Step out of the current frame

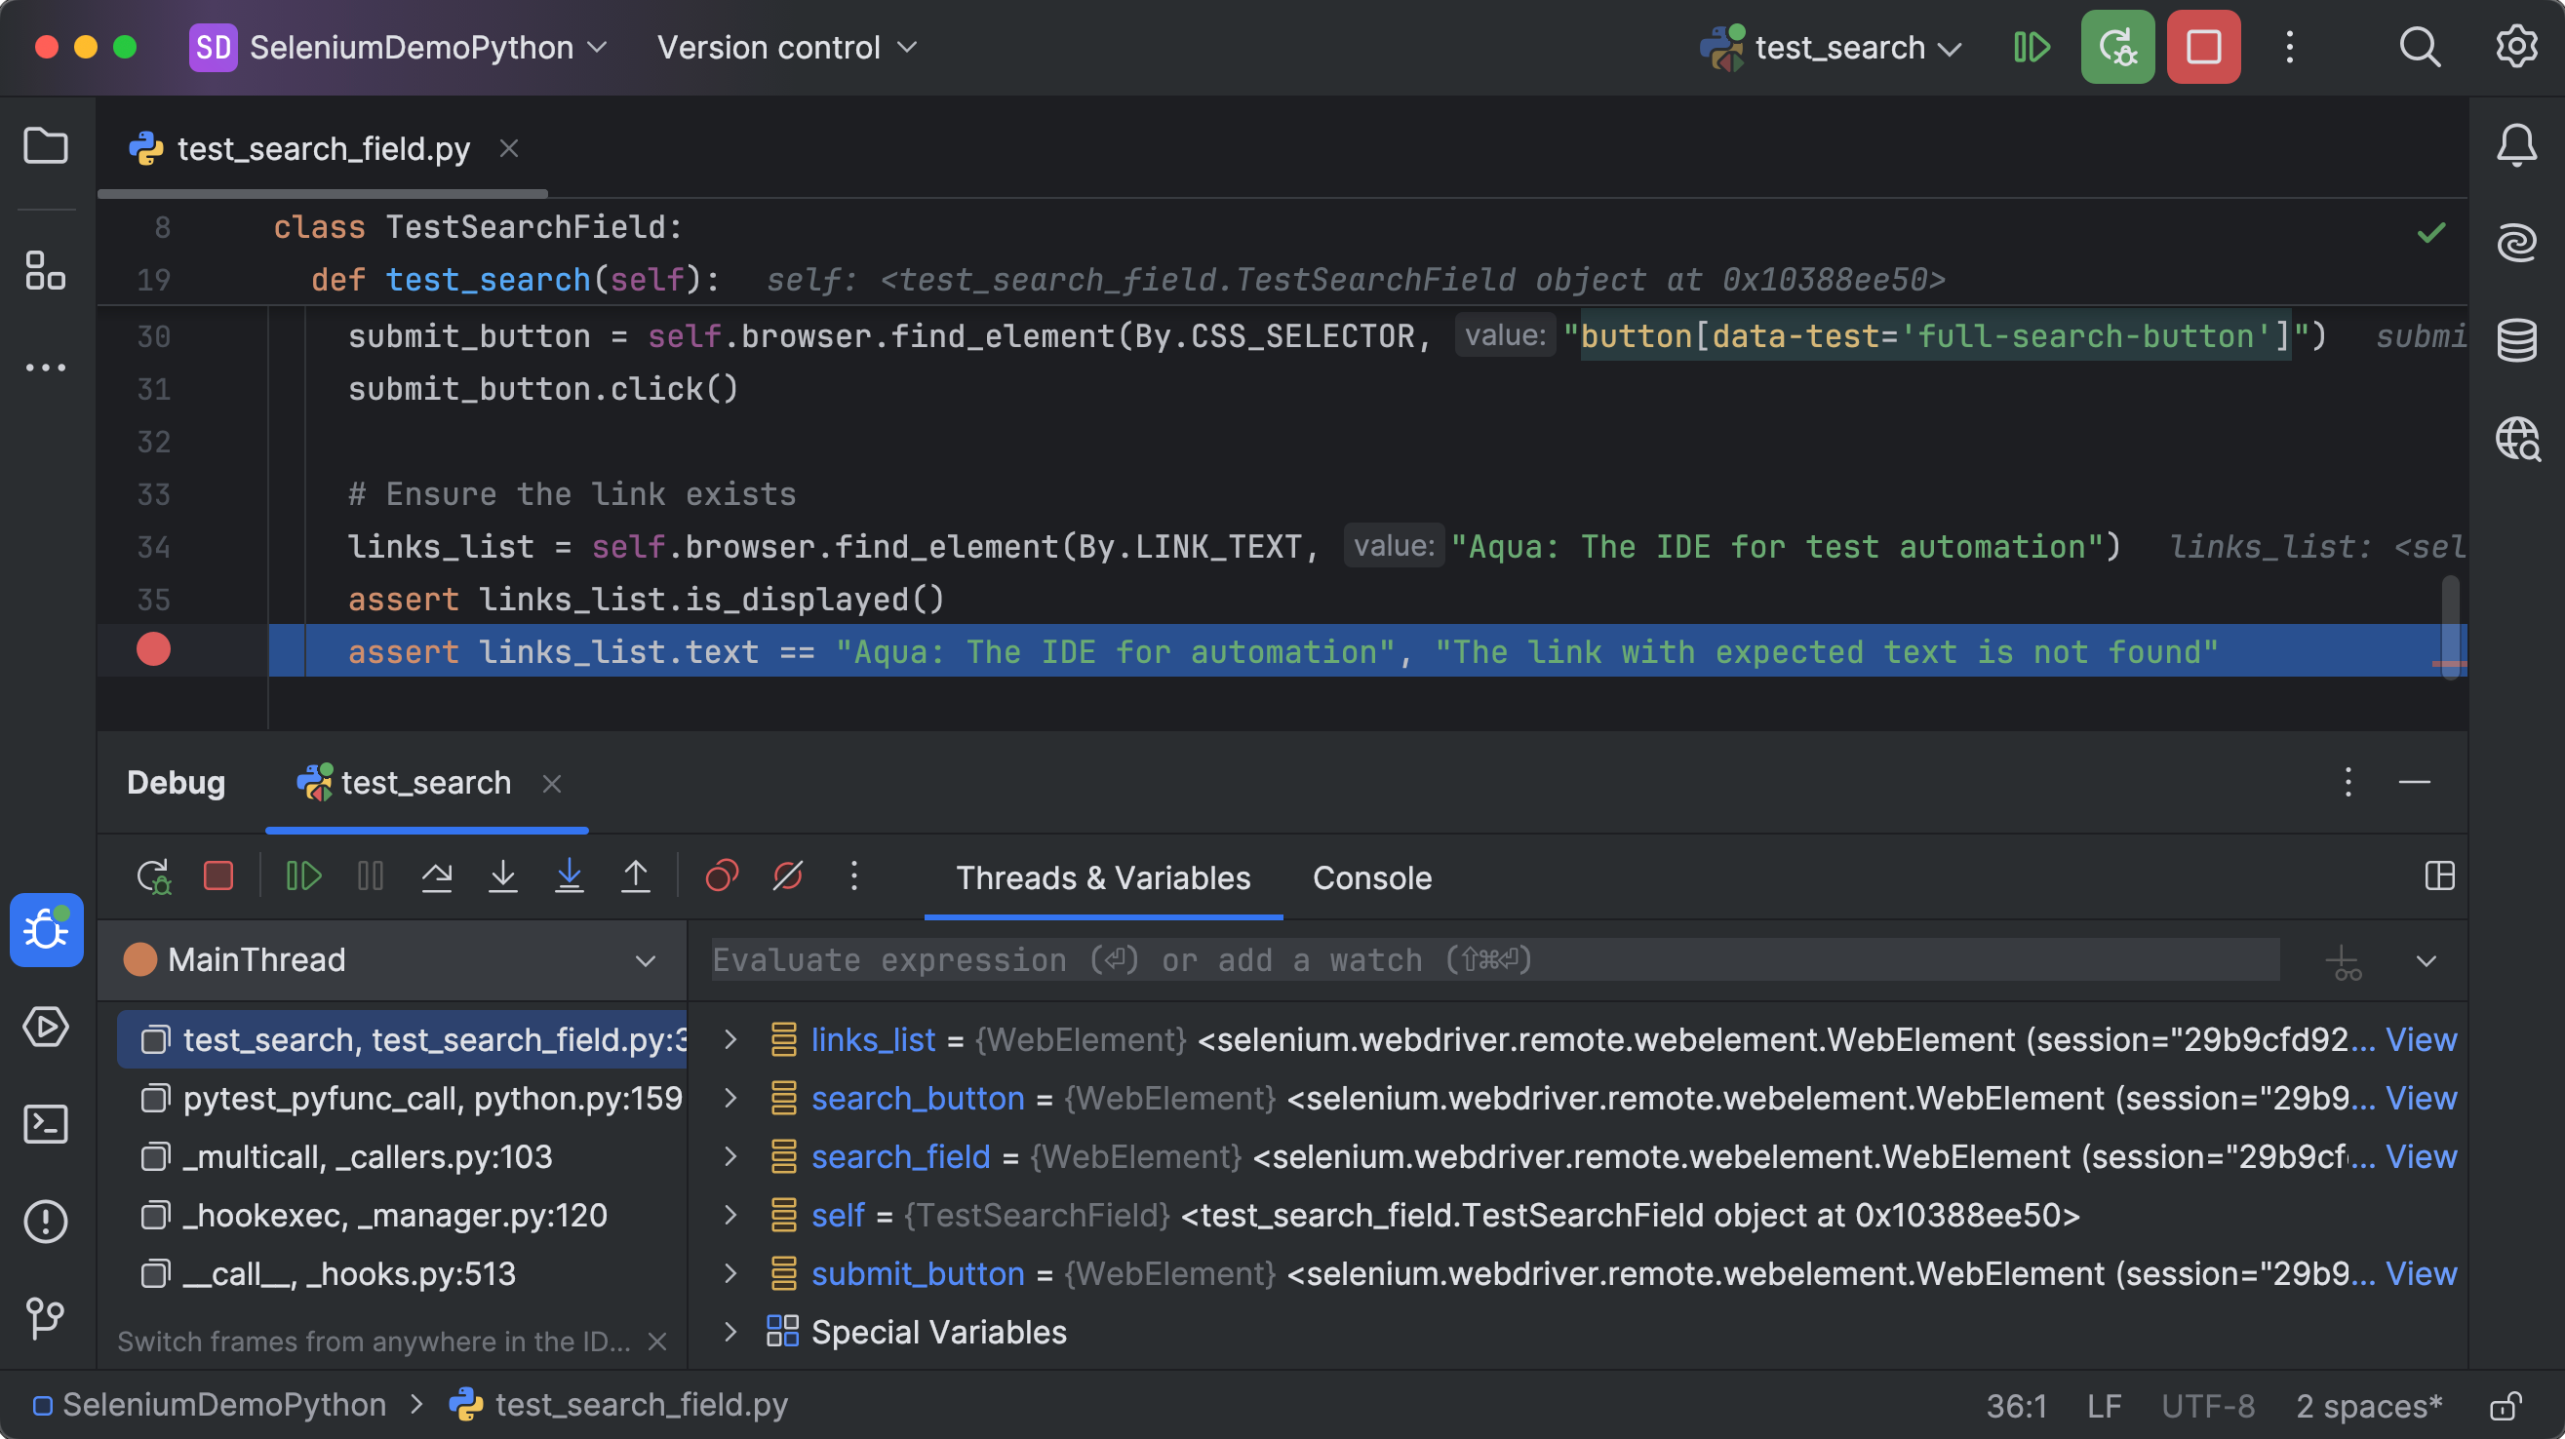635,876
